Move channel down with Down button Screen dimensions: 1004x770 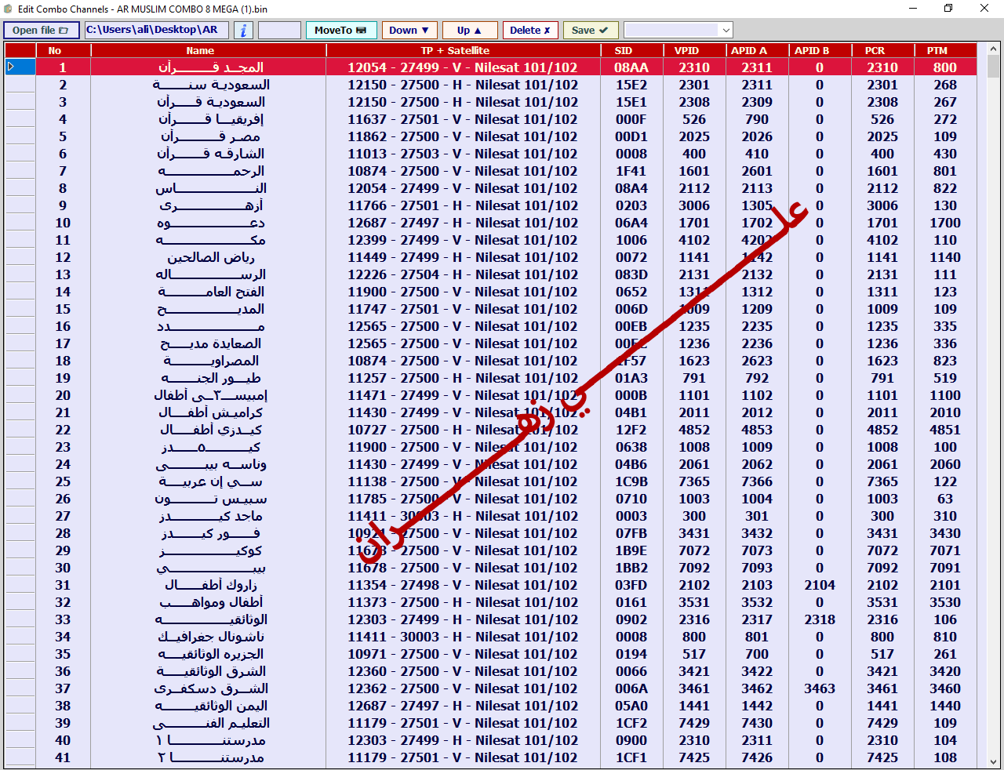(x=409, y=31)
